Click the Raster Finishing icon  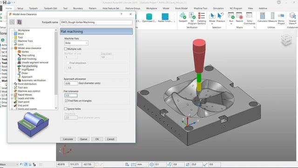pos(165,16)
